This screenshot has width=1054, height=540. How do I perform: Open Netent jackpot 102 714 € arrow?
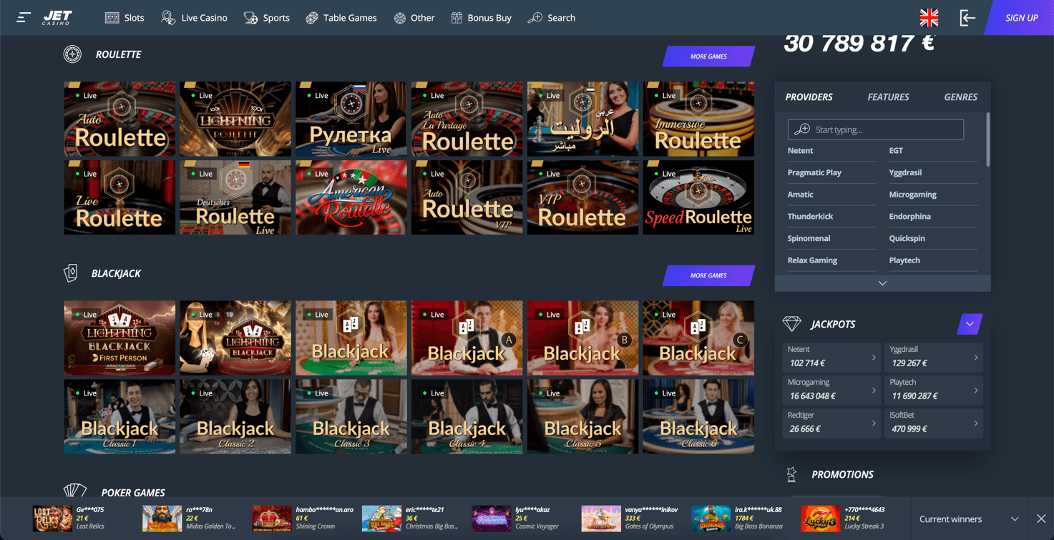click(874, 357)
